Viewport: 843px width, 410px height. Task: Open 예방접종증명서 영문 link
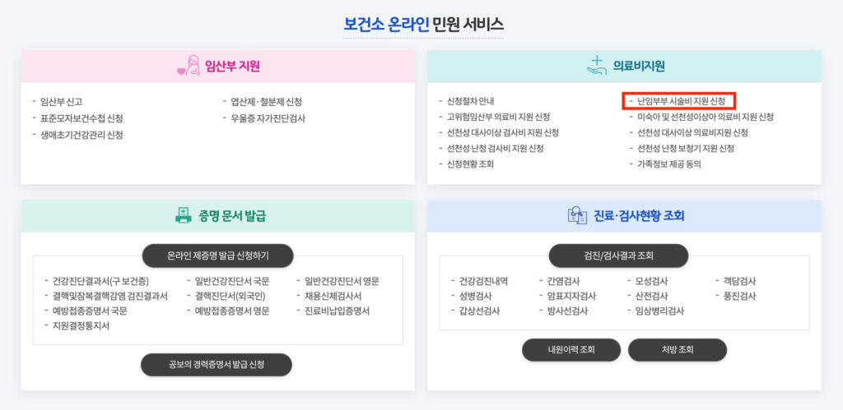tap(233, 311)
